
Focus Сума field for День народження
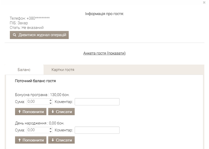click(38, 130)
